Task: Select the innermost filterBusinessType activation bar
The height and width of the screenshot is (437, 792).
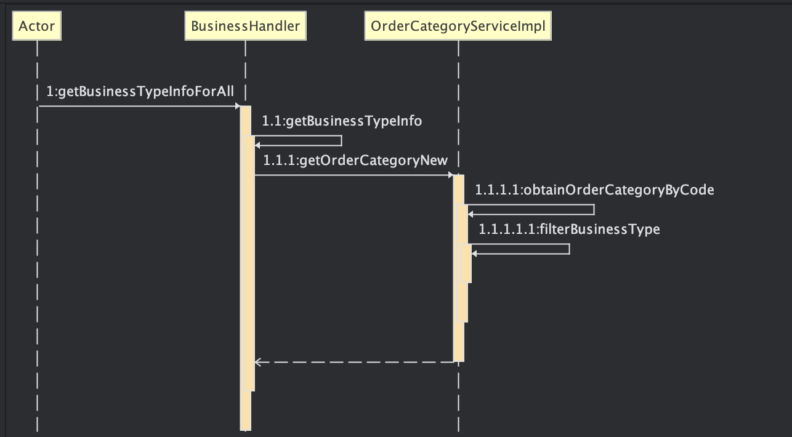Action: tap(468, 265)
